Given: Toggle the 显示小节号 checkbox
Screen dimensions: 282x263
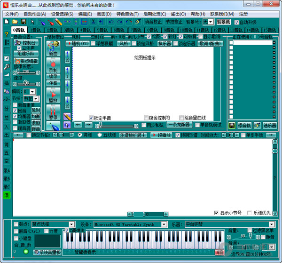Looking at the screenshot, I should (216, 213).
